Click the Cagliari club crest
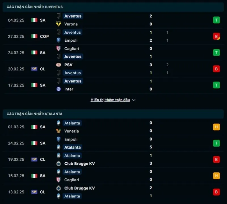The height and width of the screenshot is (204, 227). (x=59, y=48)
